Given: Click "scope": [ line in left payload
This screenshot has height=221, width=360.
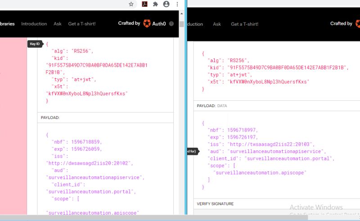Looking at the screenshot, I should point(65,198).
